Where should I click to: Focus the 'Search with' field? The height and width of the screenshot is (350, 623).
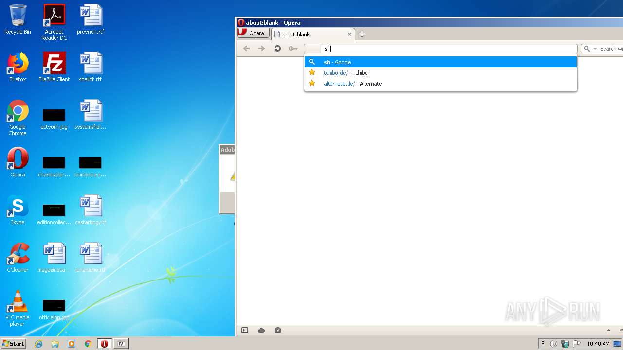[611, 49]
